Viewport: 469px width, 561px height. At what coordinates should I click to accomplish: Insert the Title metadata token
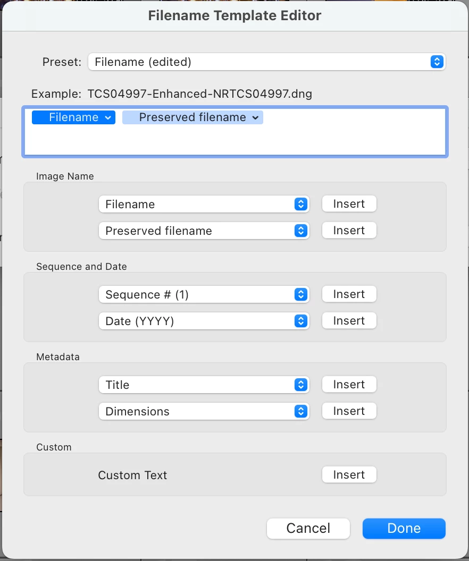[349, 385]
